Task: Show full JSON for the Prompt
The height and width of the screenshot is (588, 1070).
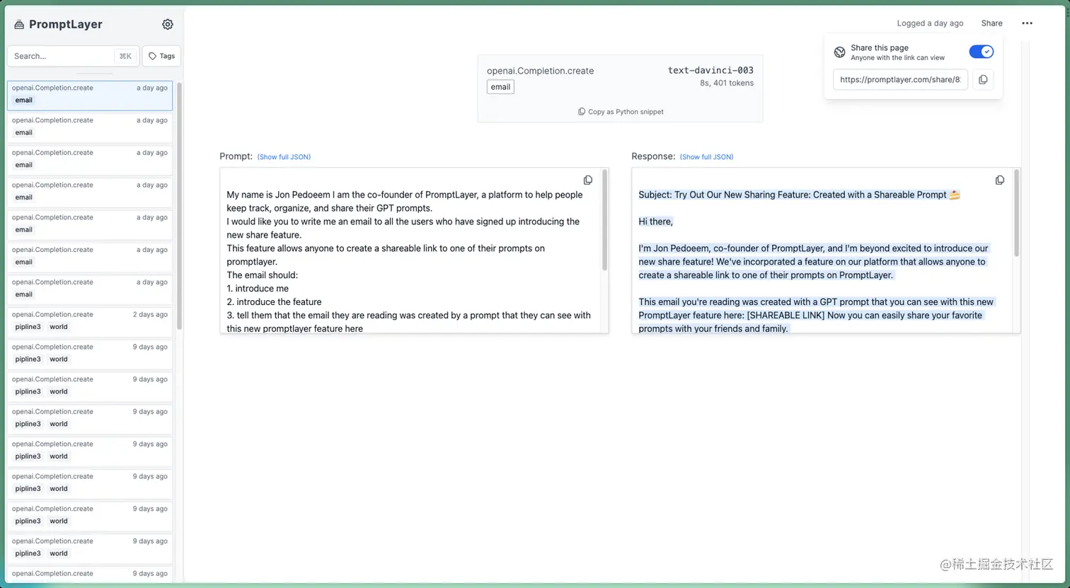Action: 284,157
